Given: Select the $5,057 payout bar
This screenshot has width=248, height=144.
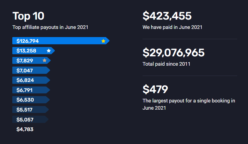Looking at the screenshot, I should pyautogui.click(x=29, y=120).
